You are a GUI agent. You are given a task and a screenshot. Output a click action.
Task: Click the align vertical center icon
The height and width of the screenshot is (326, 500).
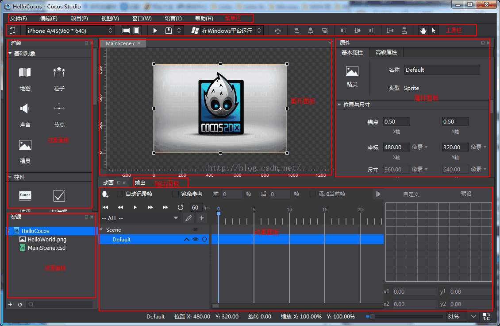coord(358,30)
